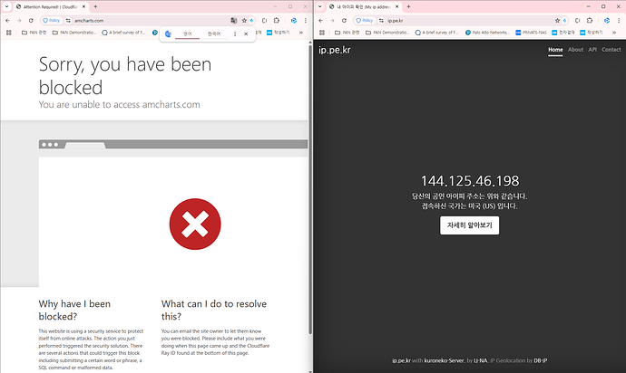The width and height of the screenshot is (626, 373).
Task: Click the Google Translate logo in the popup
Action: (x=168, y=33)
